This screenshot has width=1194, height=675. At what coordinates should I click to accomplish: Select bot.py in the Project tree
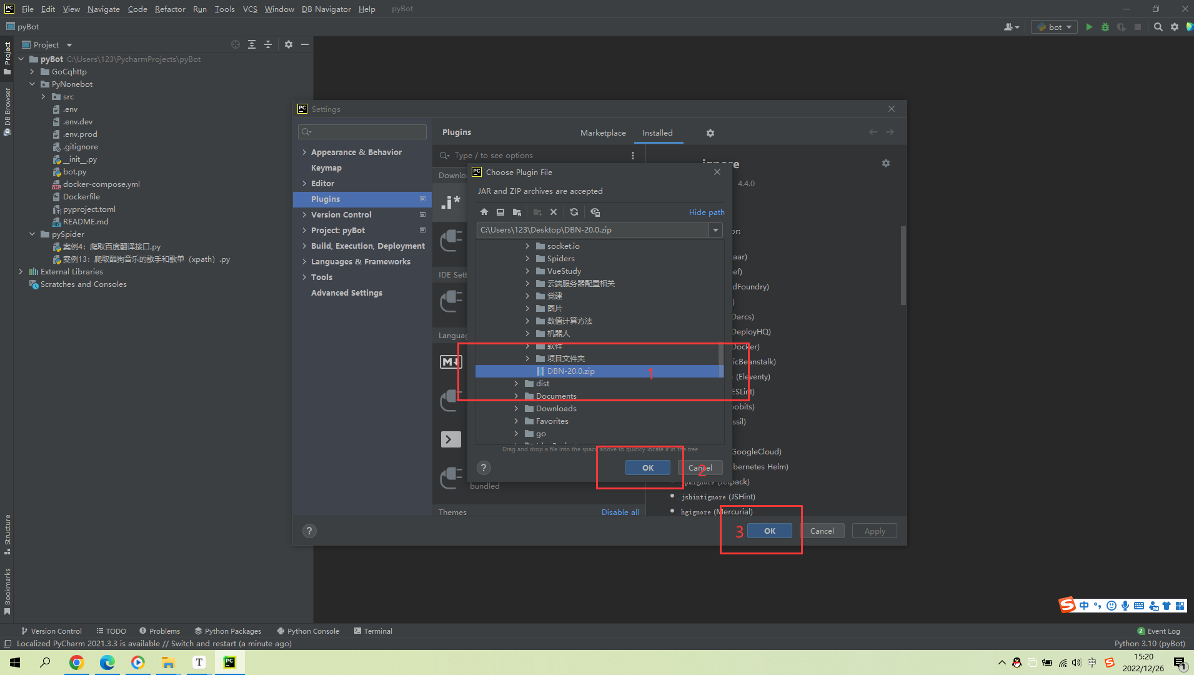pos(74,171)
